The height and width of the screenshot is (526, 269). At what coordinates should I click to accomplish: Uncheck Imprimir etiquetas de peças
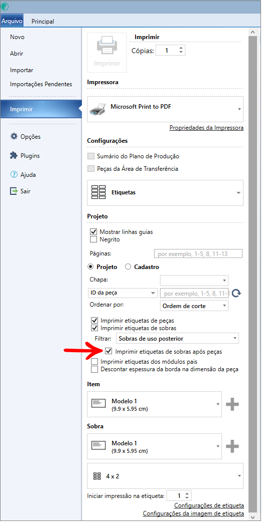tap(94, 321)
